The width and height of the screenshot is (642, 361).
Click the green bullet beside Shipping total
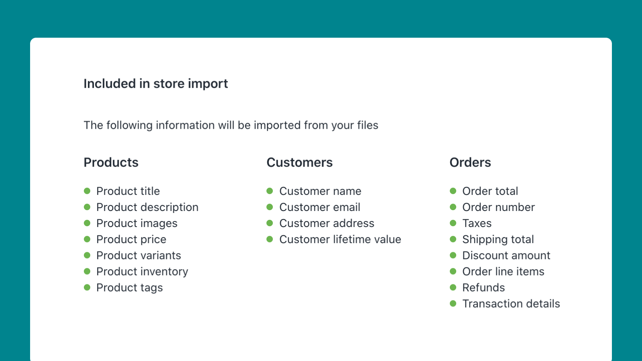tap(453, 239)
